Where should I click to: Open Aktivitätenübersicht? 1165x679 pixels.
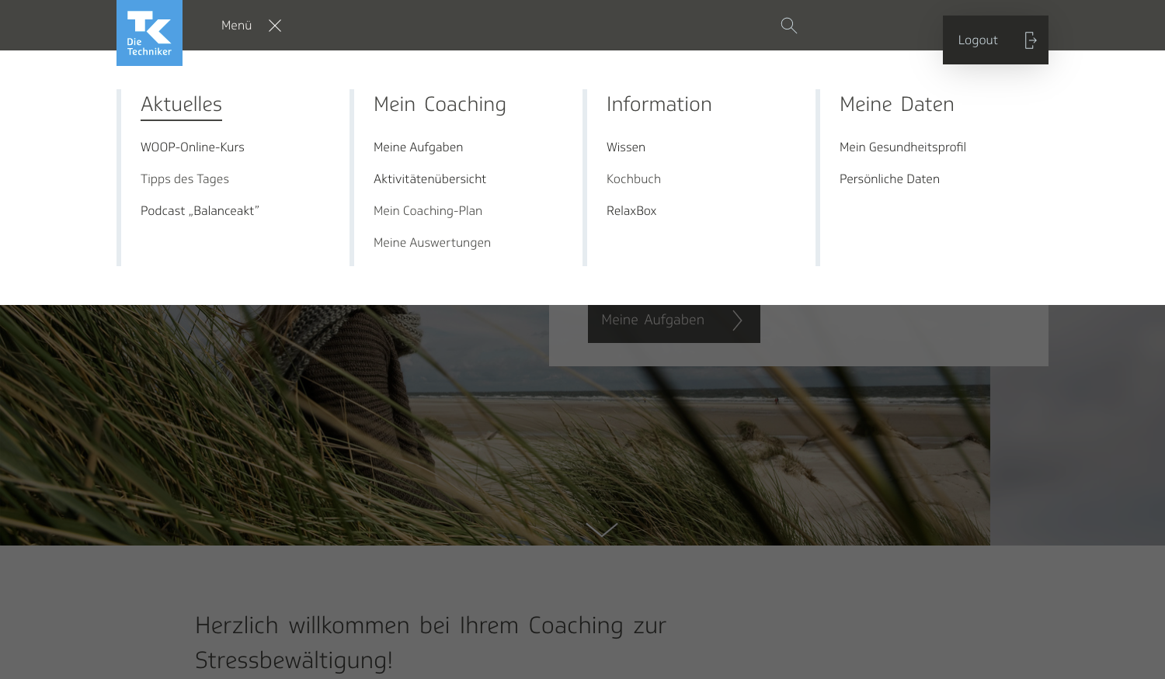tap(429, 179)
